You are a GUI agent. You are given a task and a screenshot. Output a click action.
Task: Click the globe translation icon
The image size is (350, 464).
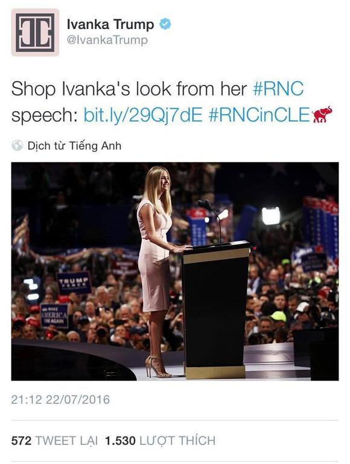tap(17, 146)
